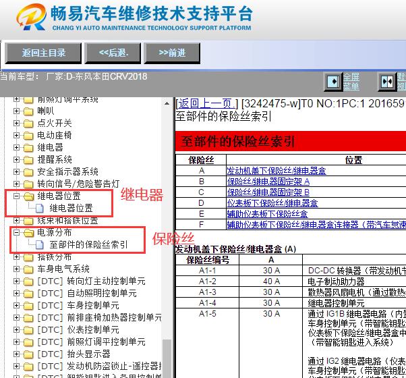Go forward with the >>前进 button
The width and height of the screenshot is (406, 378).
click(x=172, y=53)
